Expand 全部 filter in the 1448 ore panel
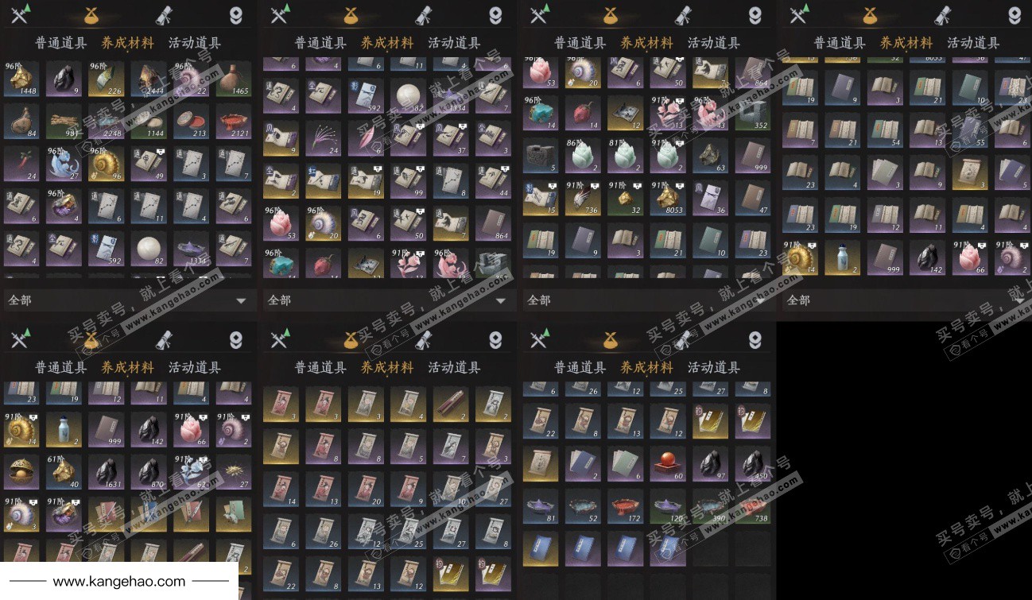Viewport: 1032px width, 600px height. [x=129, y=300]
